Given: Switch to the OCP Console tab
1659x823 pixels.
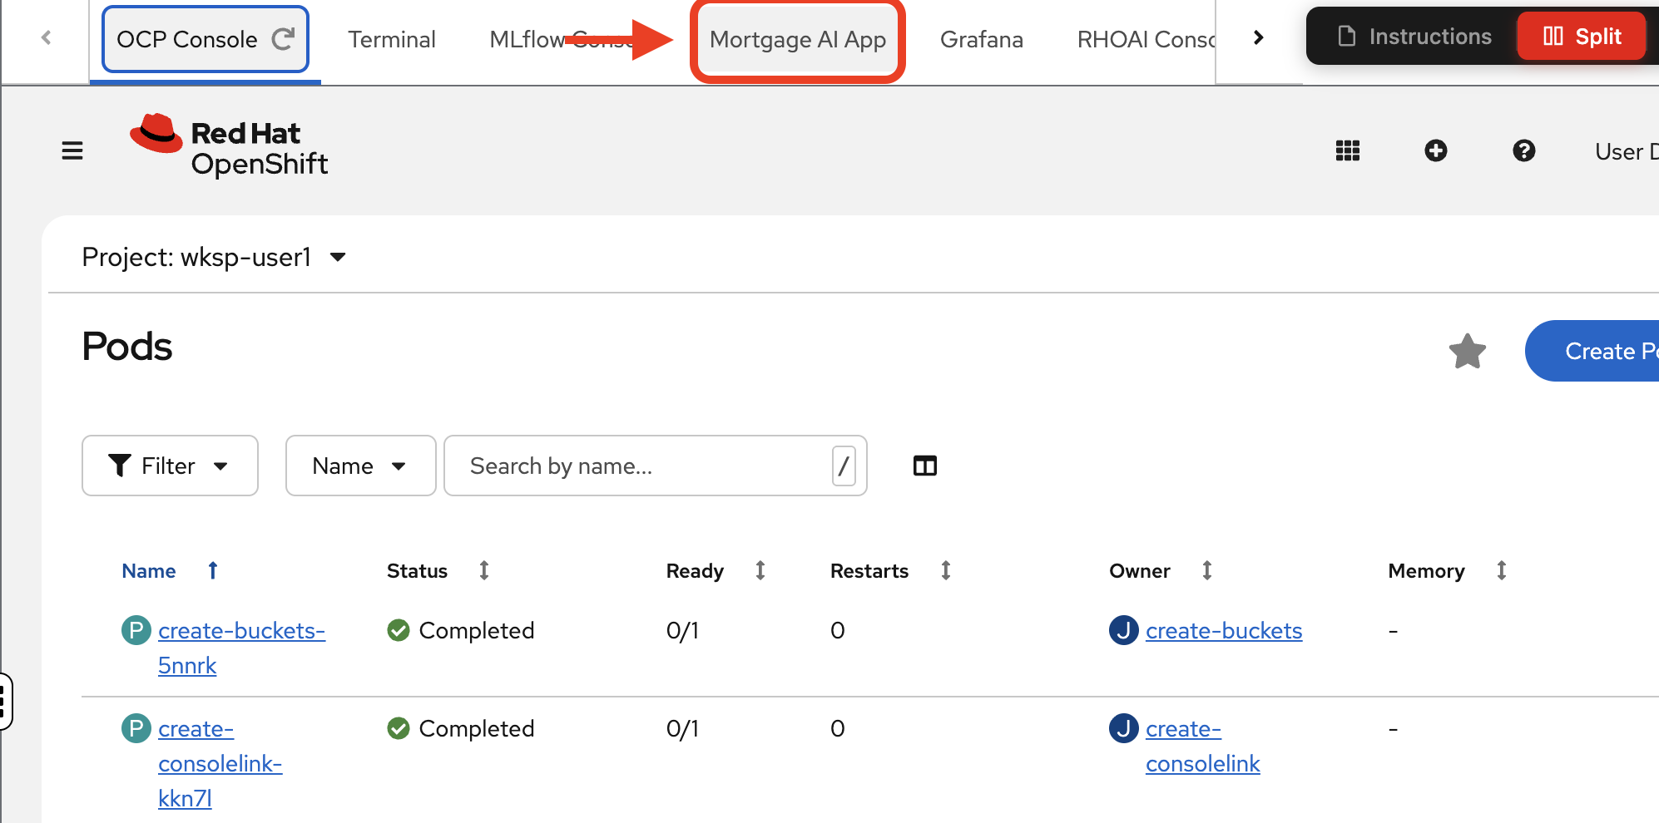Looking at the screenshot, I should pyautogui.click(x=205, y=39).
